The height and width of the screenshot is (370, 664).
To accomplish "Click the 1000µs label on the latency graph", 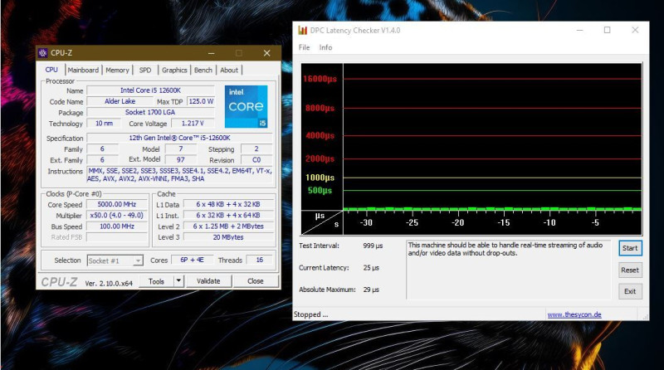I will [320, 178].
